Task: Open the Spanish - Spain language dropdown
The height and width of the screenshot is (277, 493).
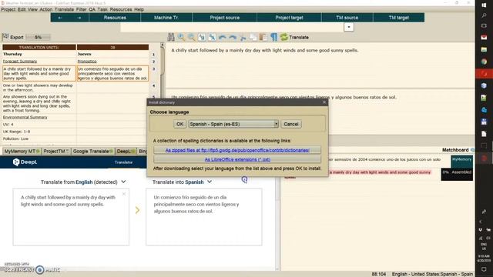Action: 233,124
